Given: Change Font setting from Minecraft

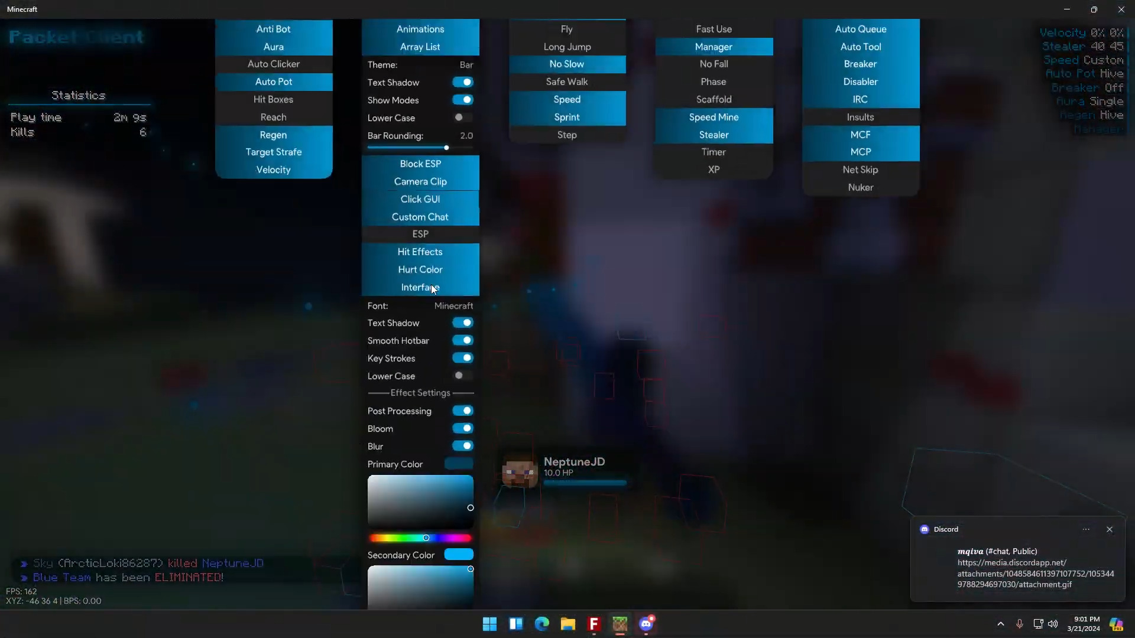Looking at the screenshot, I should [x=420, y=306].
